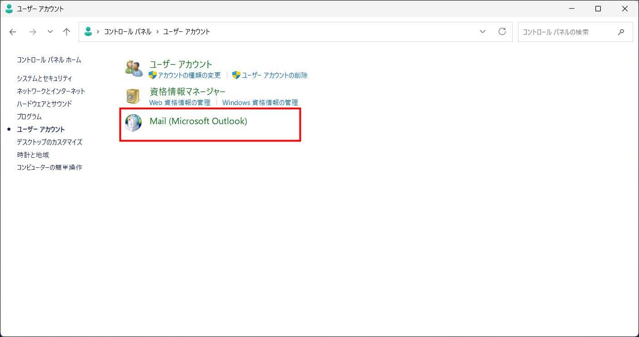Viewport: 639px width, 337px height.
Task: Open the address bar history dropdown
Action: coord(483,32)
